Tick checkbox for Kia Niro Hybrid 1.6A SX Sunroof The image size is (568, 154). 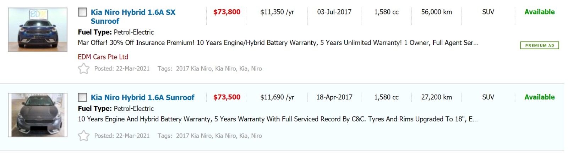tap(82, 12)
